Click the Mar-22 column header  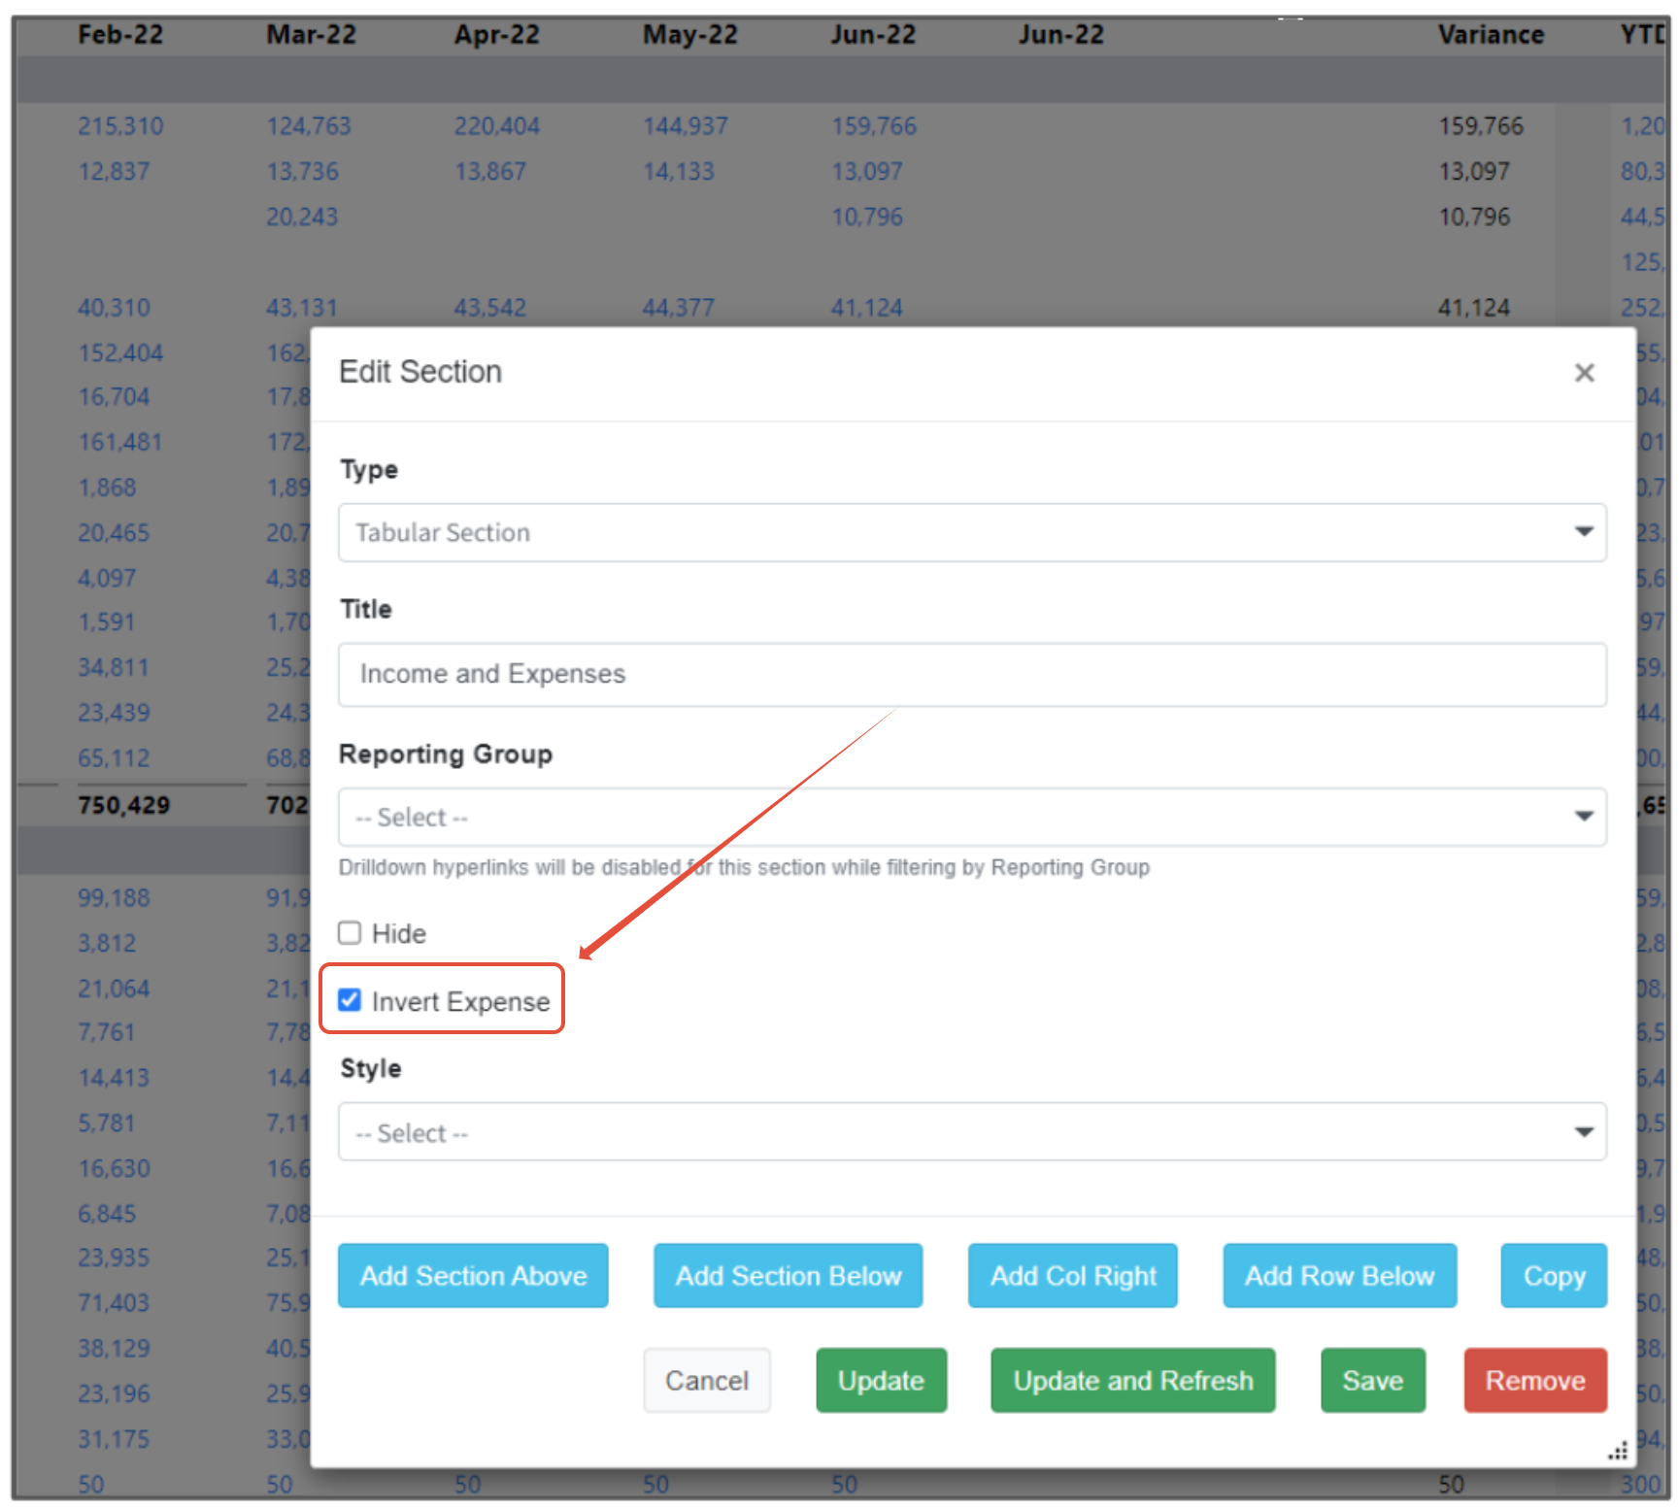pyautogui.click(x=311, y=35)
